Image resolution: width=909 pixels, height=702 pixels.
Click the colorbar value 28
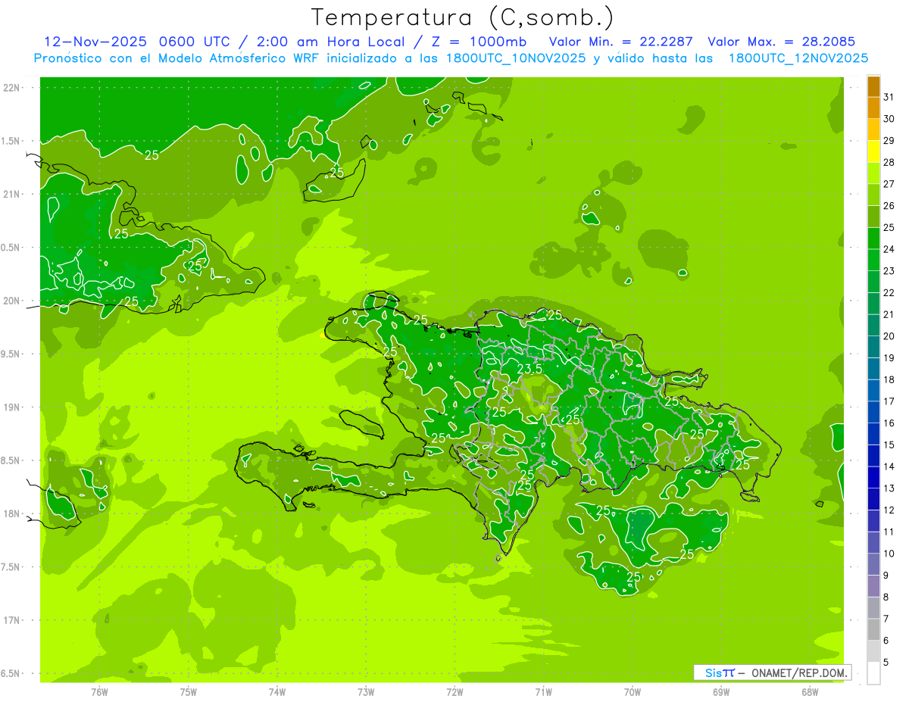pos(889,162)
